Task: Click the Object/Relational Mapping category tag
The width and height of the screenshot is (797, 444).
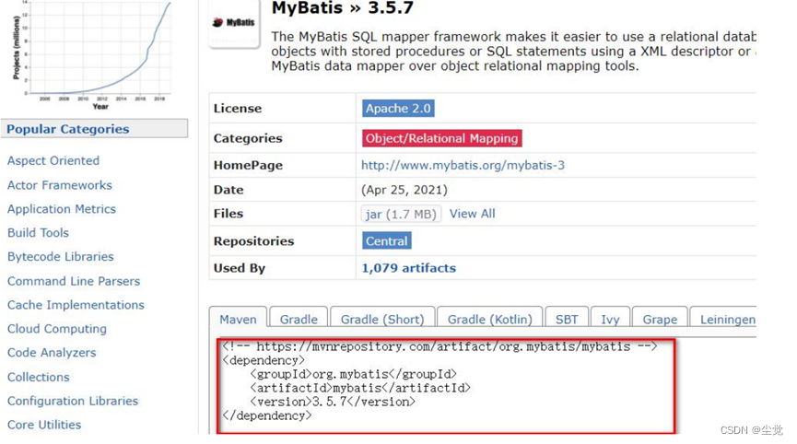Action: tap(442, 138)
